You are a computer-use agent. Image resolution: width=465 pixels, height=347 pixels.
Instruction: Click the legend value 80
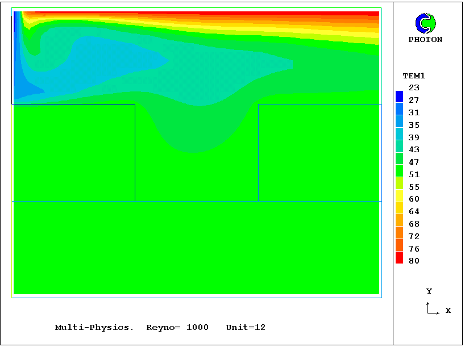point(414,261)
